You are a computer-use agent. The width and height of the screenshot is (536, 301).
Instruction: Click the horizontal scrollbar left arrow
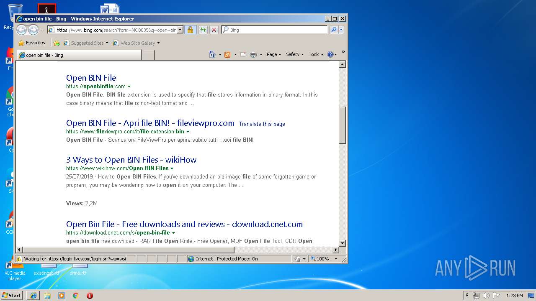click(x=19, y=250)
